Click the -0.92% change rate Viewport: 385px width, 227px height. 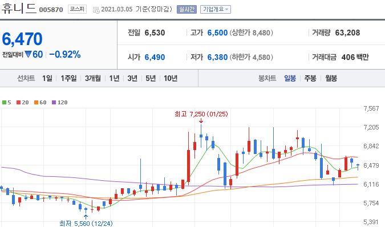(65, 55)
